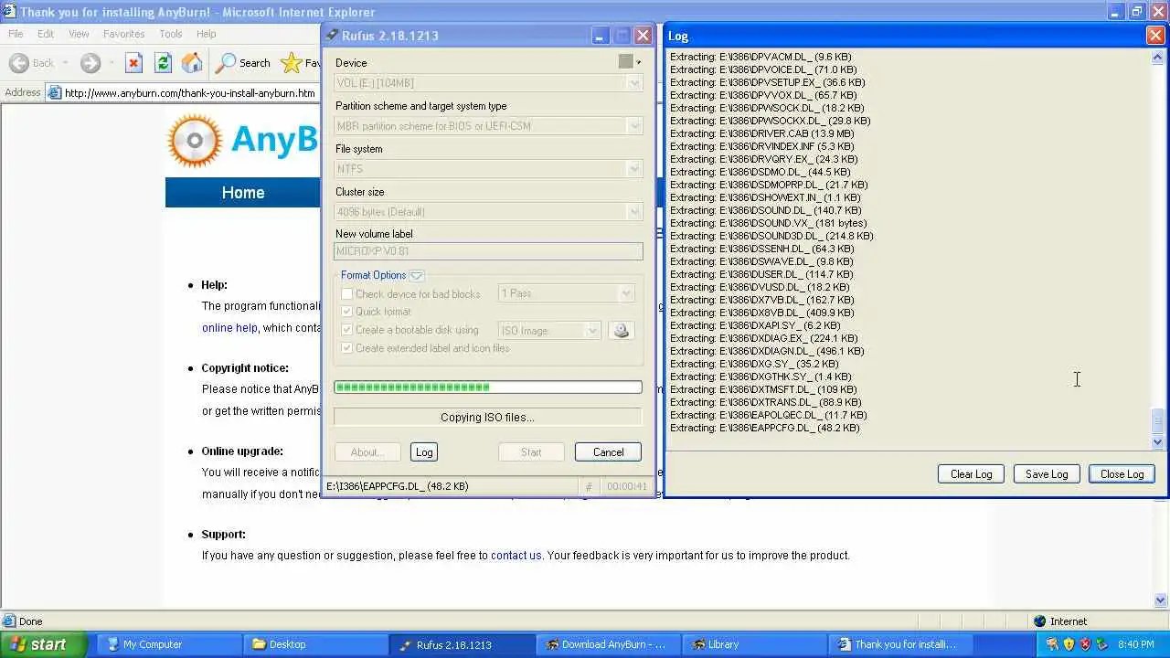
Task: Click the red shield alert tray icon
Action: [1086, 644]
